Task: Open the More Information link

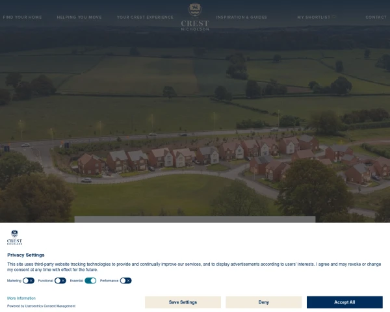Action: pyautogui.click(x=21, y=298)
